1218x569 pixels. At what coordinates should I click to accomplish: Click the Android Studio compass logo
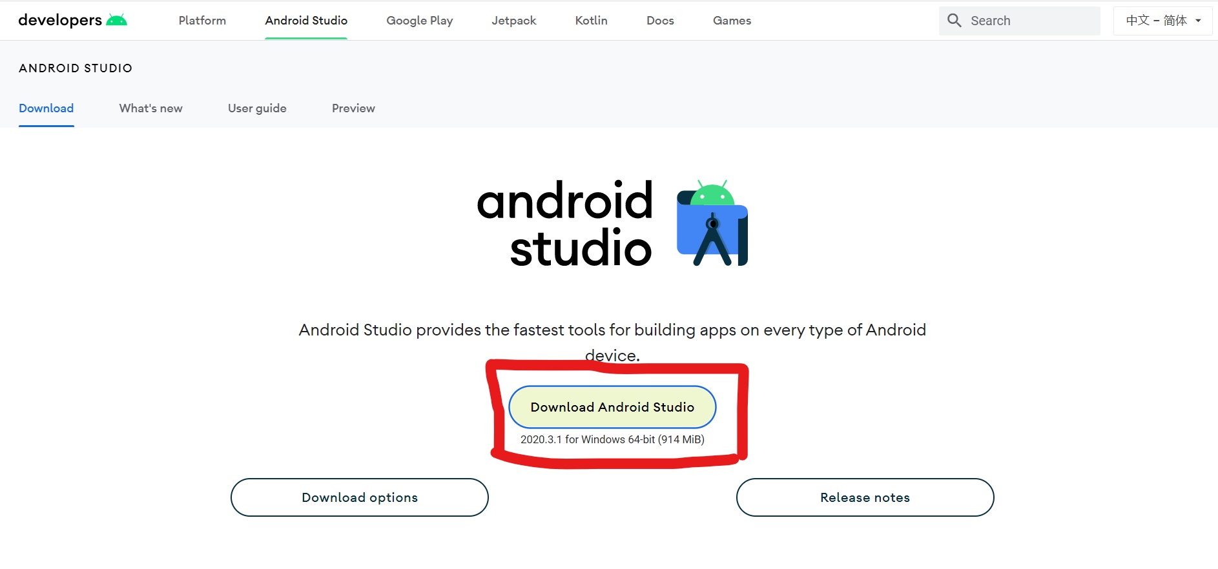(x=712, y=223)
